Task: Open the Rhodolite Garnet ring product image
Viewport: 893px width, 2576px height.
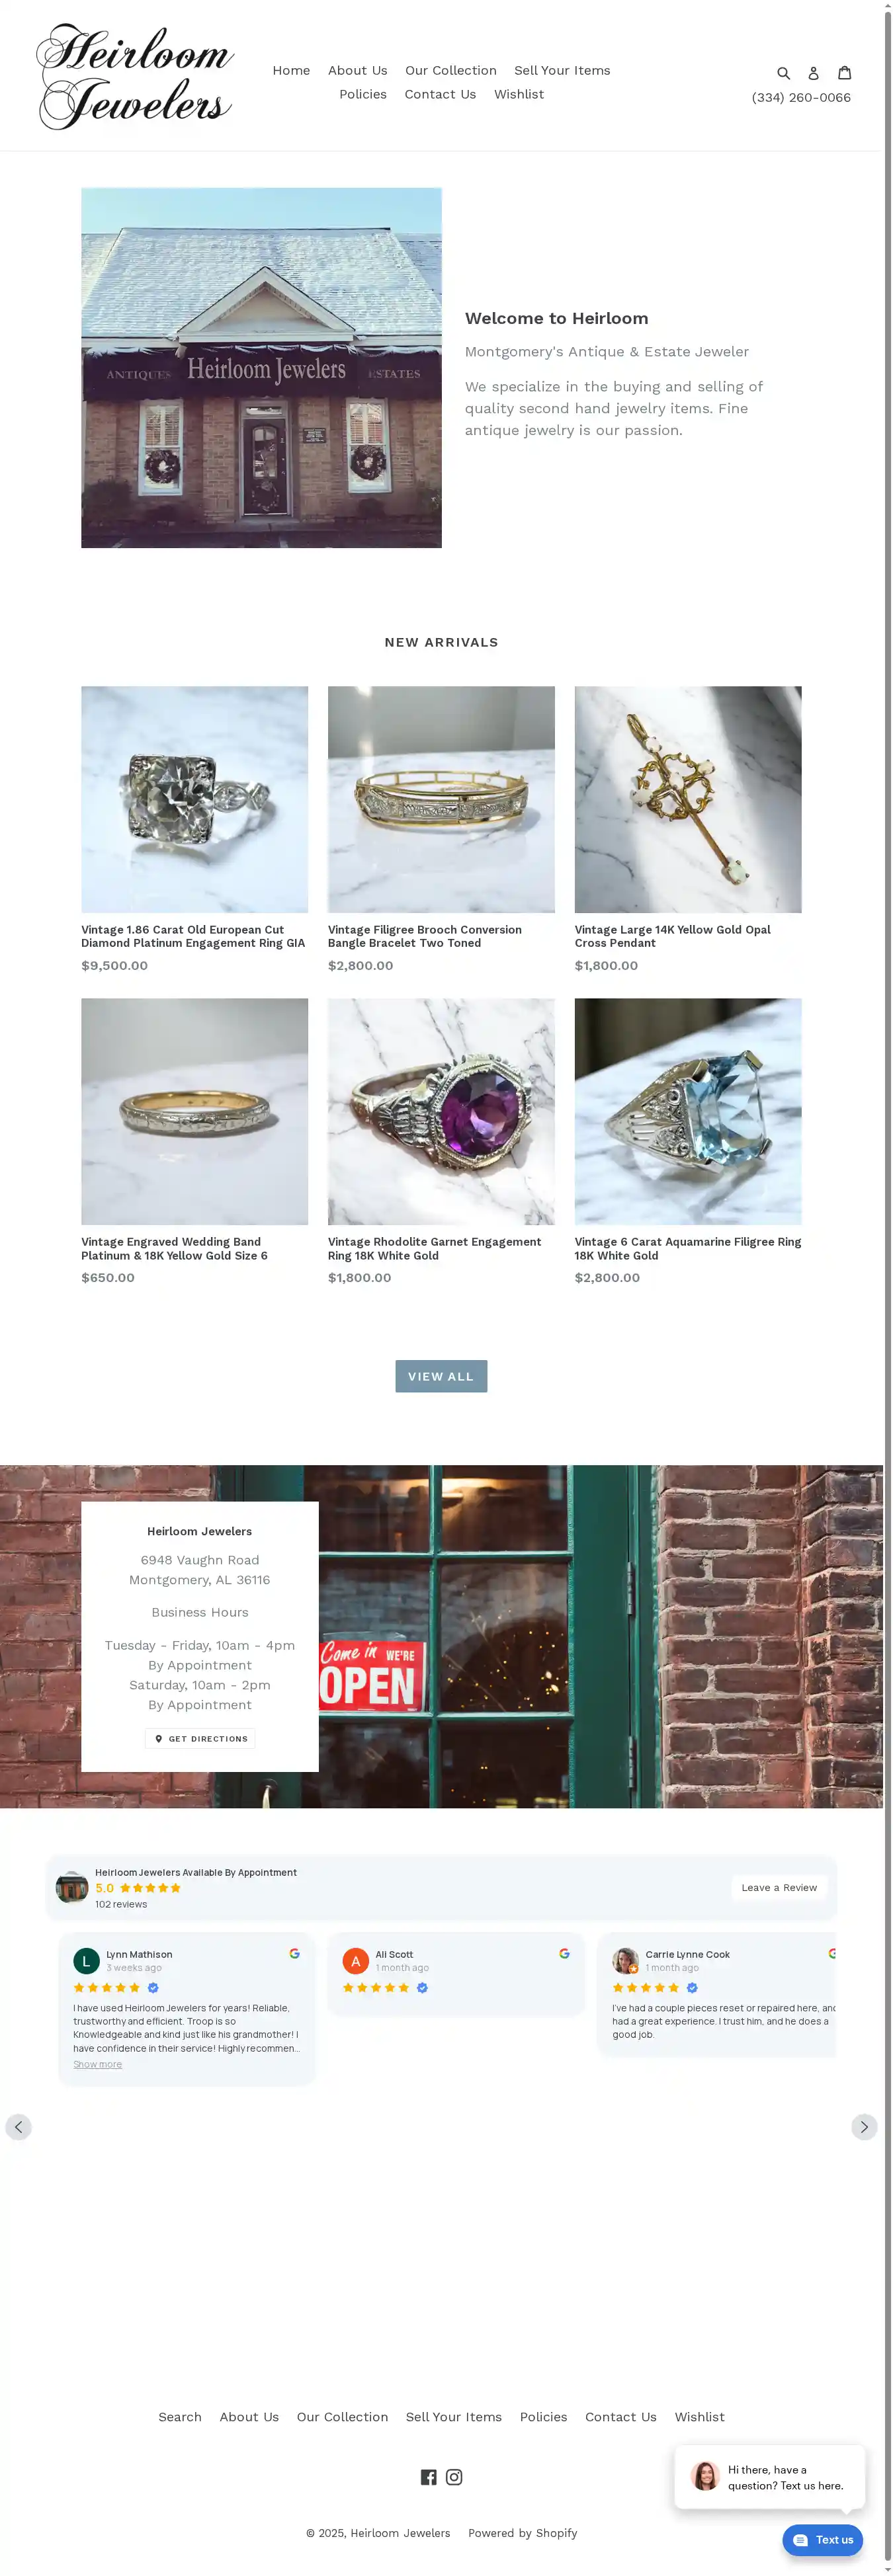Action: click(x=441, y=1111)
